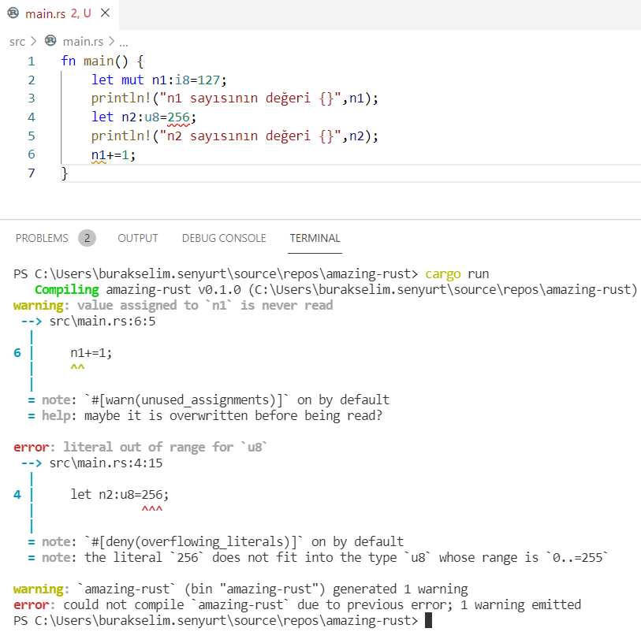Viewport: 641px width, 632px height.
Task: Switch to the DEBUG CONSOLE tab
Action: pyautogui.click(x=224, y=238)
